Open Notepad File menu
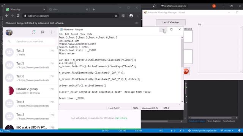This screenshot has height=136, width=243. (61, 34)
